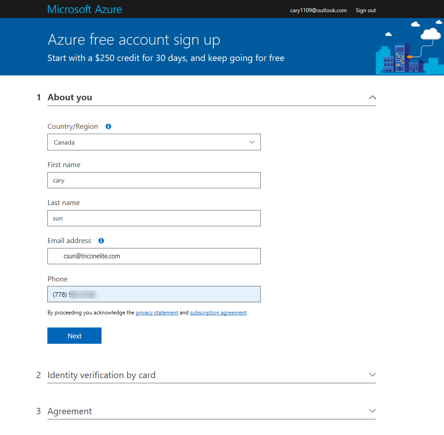Open the Country/Region dropdown showing Canada

(x=154, y=142)
